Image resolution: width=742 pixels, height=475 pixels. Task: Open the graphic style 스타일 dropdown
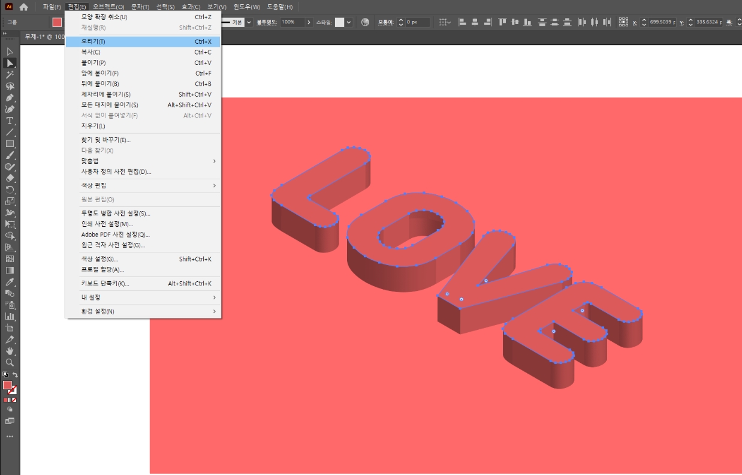point(349,22)
